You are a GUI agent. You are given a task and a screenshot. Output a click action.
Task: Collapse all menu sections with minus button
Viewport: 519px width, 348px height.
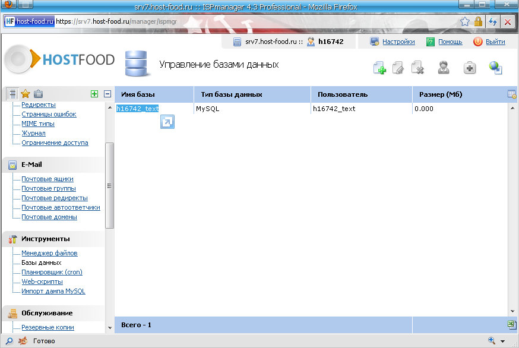[107, 94]
